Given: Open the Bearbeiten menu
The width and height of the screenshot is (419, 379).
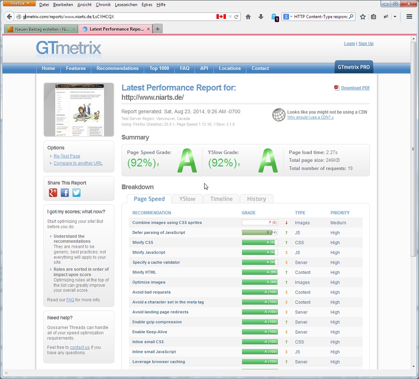Looking at the screenshot, I should coord(63,4).
